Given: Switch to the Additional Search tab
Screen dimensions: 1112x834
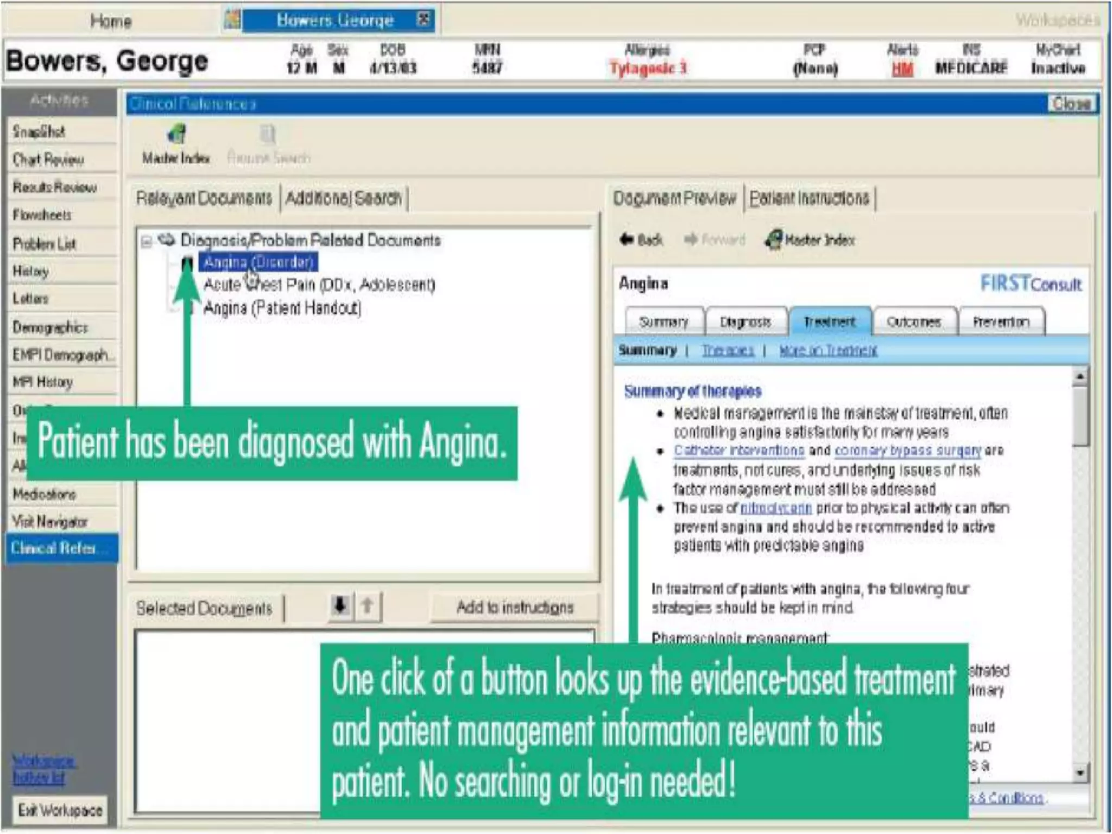Looking at the screenshot, I should click(343, 198).
